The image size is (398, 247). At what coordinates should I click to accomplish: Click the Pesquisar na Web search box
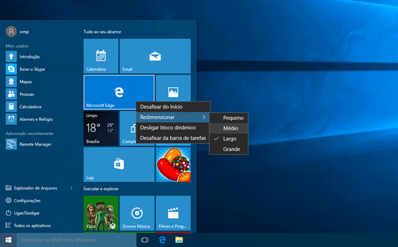coord(76,240)
